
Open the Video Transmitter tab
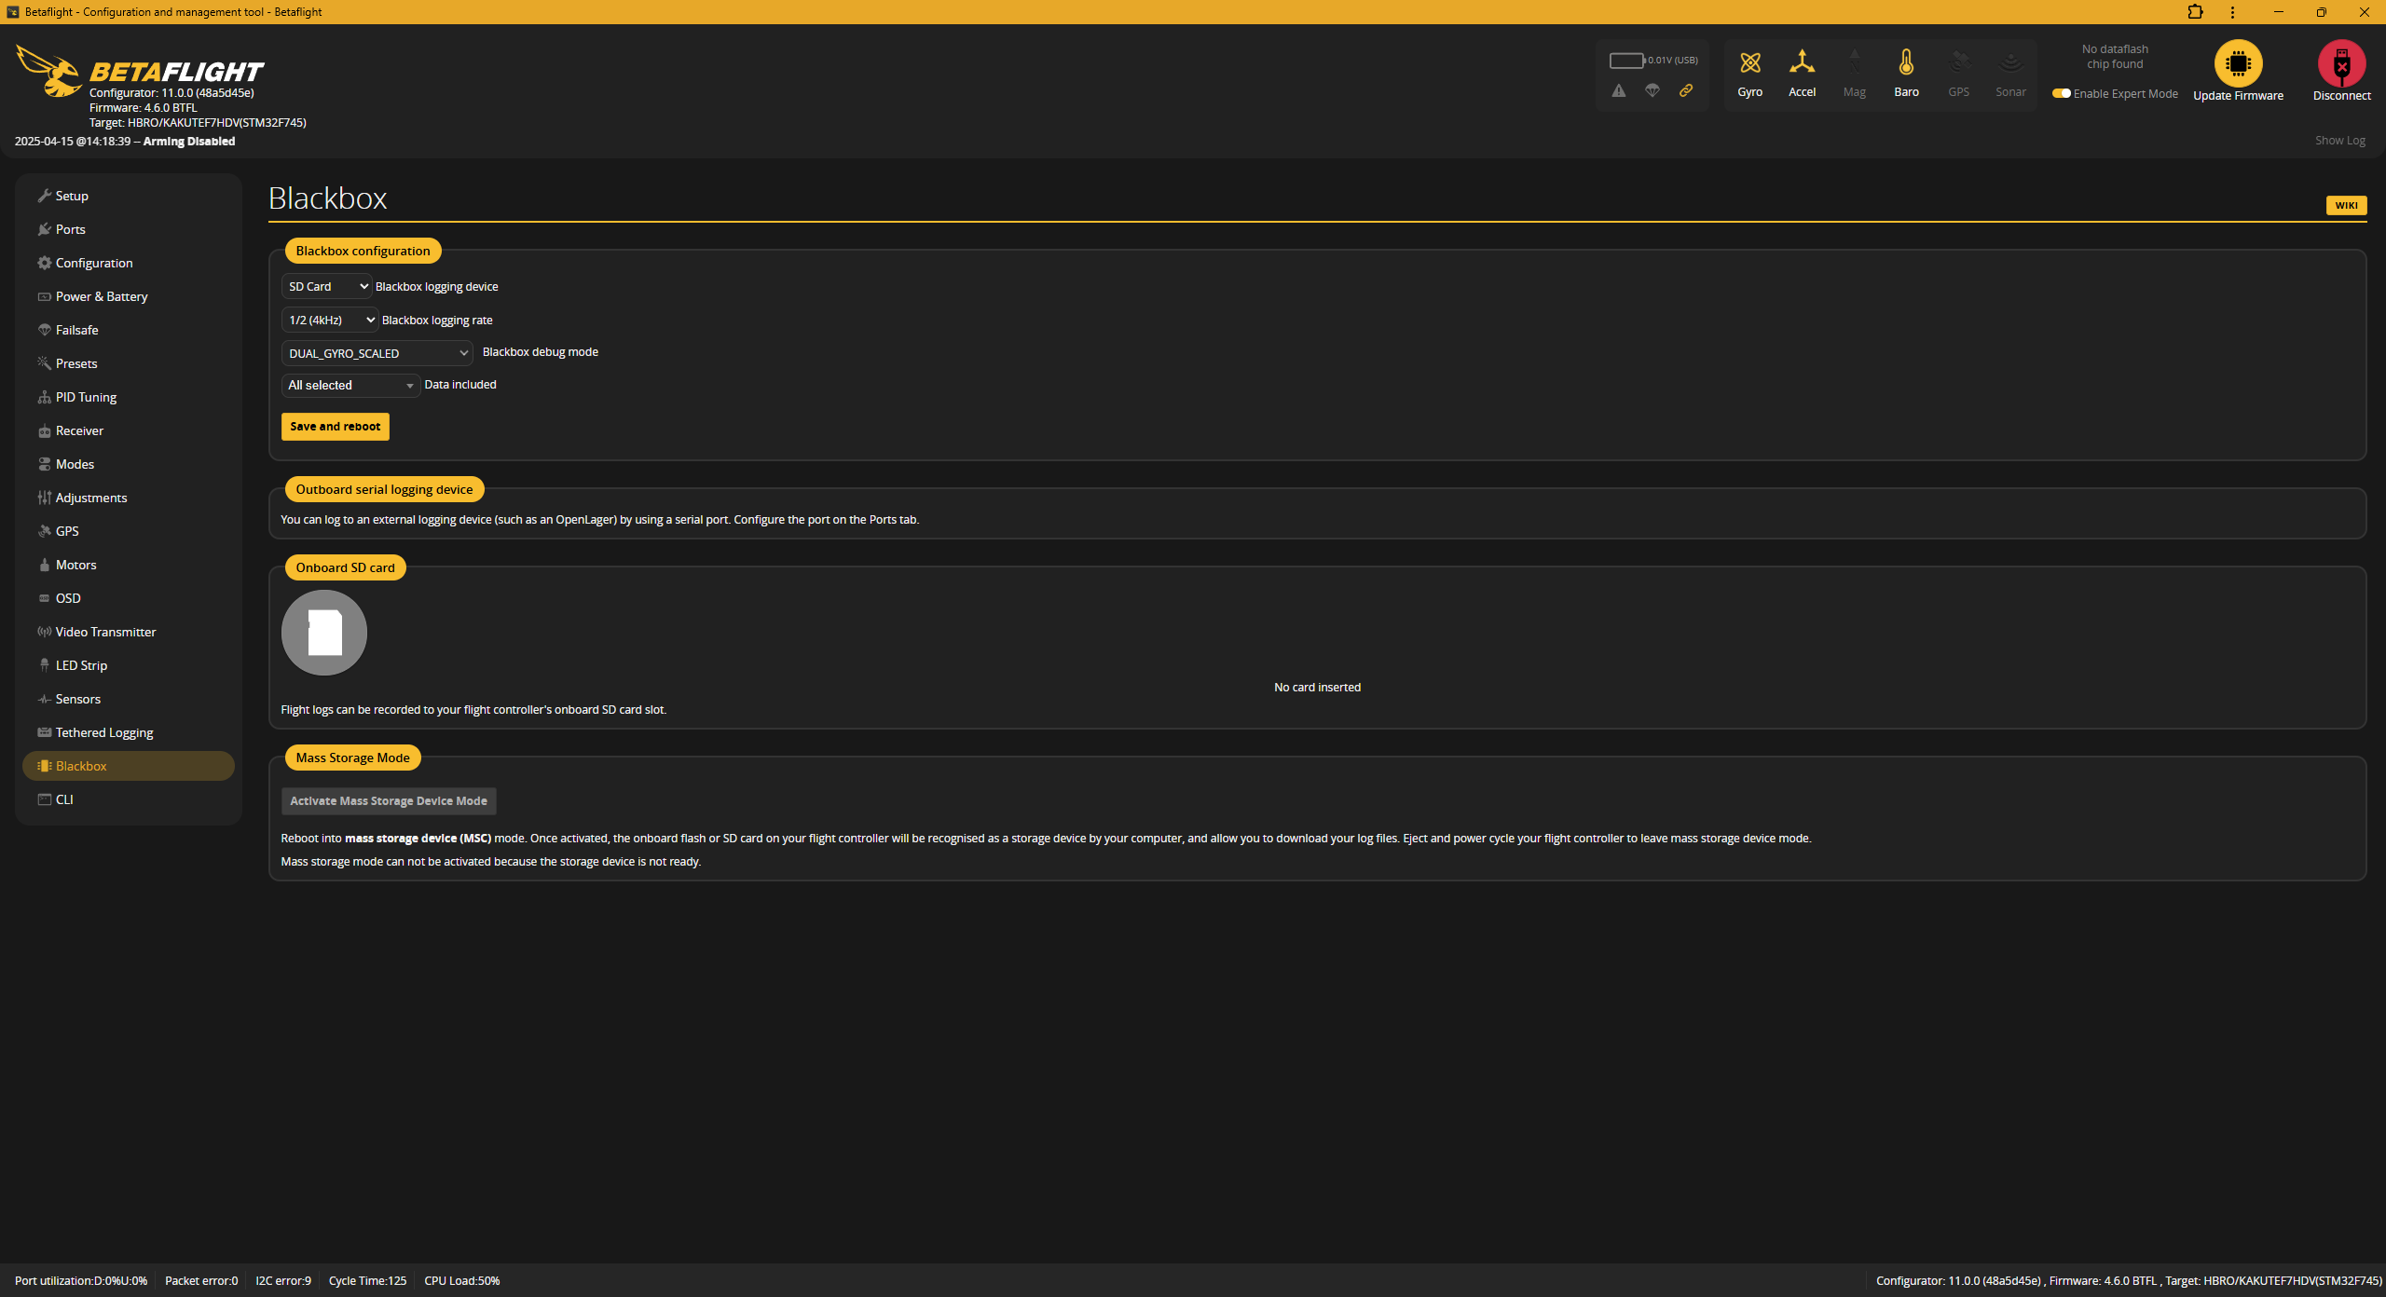coord(129,632)
